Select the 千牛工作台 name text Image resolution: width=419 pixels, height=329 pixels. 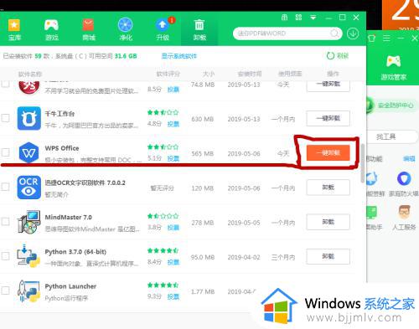coord(59,114)
